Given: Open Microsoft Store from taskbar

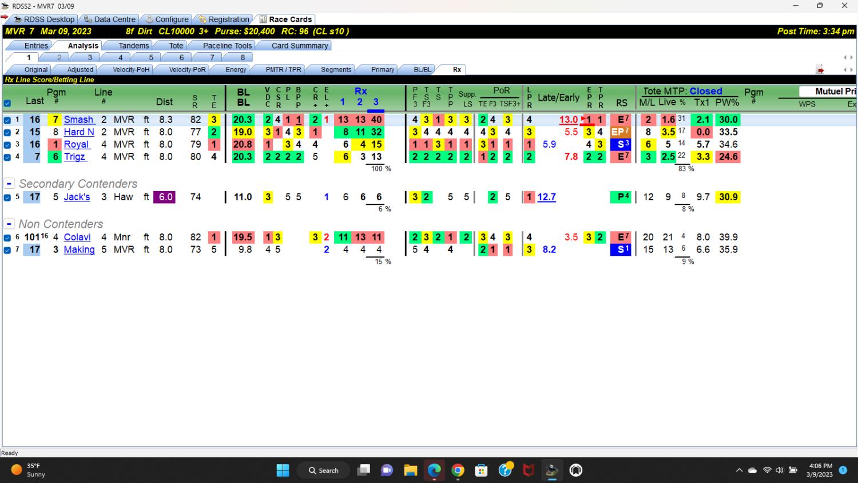Looking at the screenshot, I should [481, 470].
